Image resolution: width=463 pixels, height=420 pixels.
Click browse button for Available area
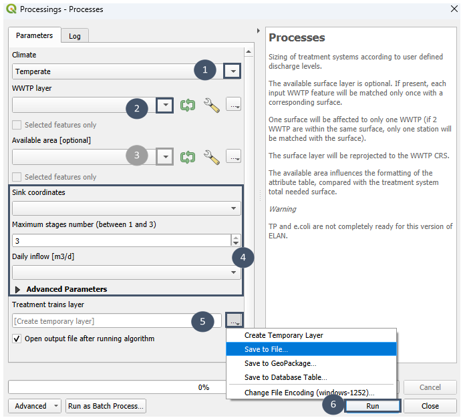[x=233, y=157]
